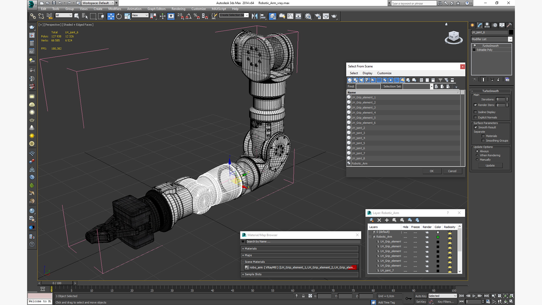Toggle Angle Snap in main toolbar
This screenshot has width=542, height=305.
[x=188, y=16]
